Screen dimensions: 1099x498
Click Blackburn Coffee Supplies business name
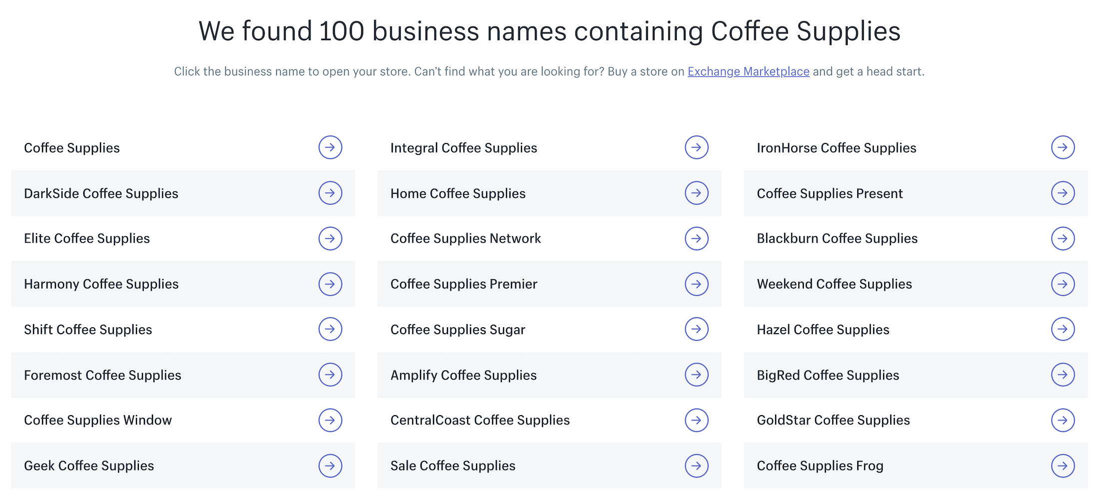[837, 238]
